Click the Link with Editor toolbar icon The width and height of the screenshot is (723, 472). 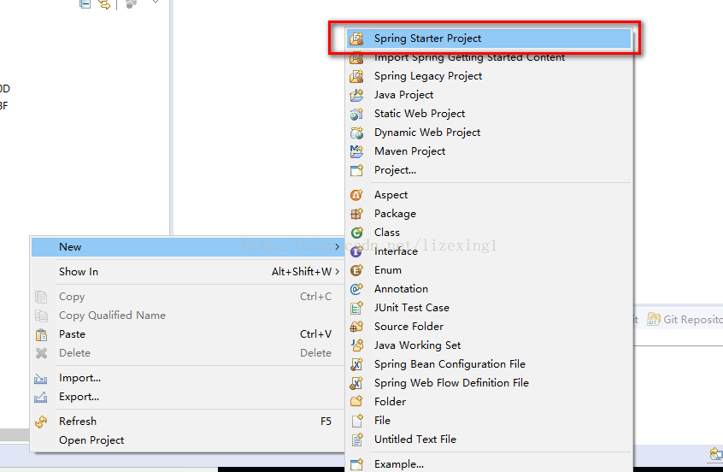click(104, 4)
